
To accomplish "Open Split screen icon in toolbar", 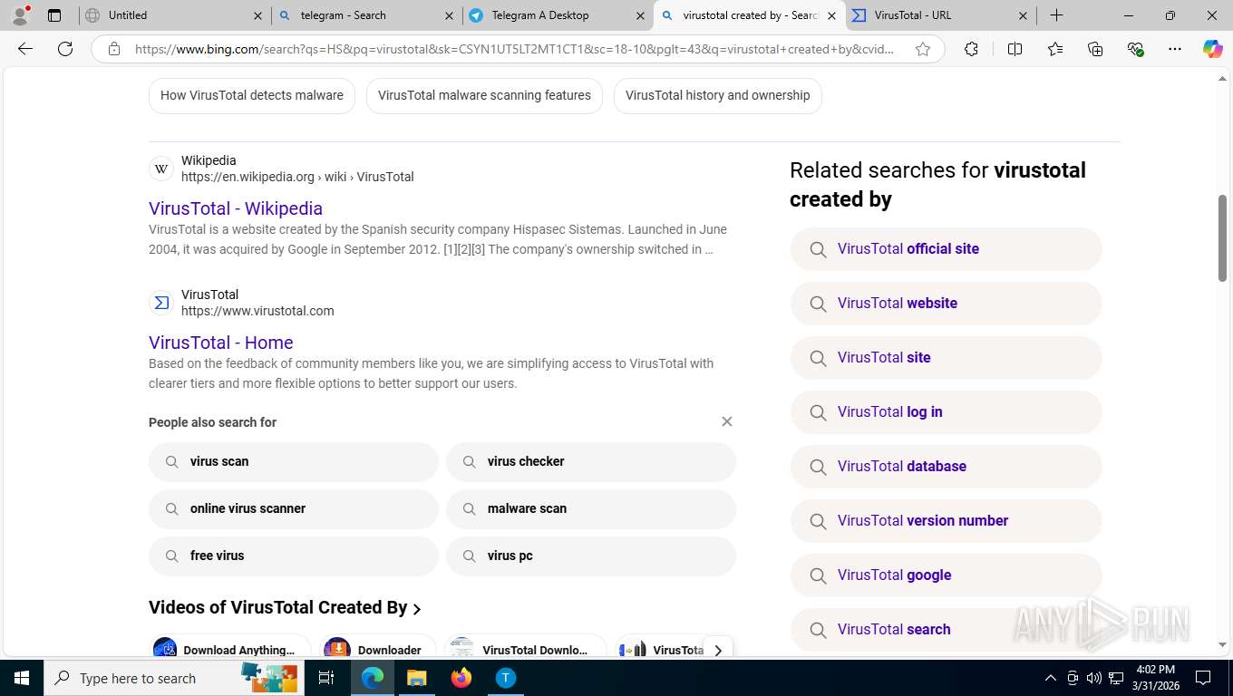I will tap(1015, 49).
